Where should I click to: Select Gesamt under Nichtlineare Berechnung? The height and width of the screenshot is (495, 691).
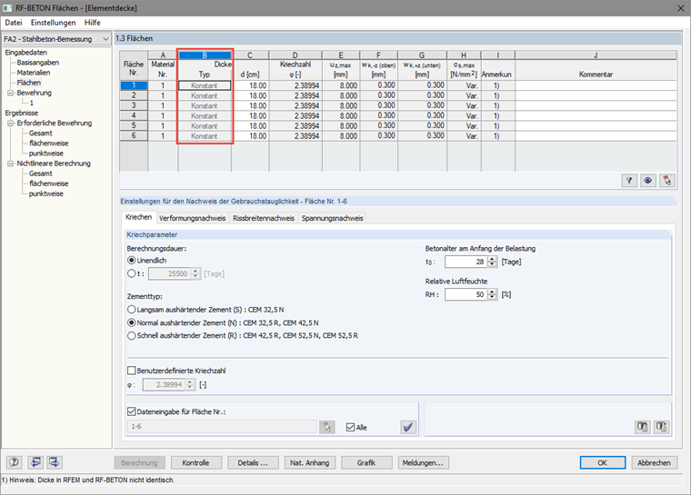point(41,173)
